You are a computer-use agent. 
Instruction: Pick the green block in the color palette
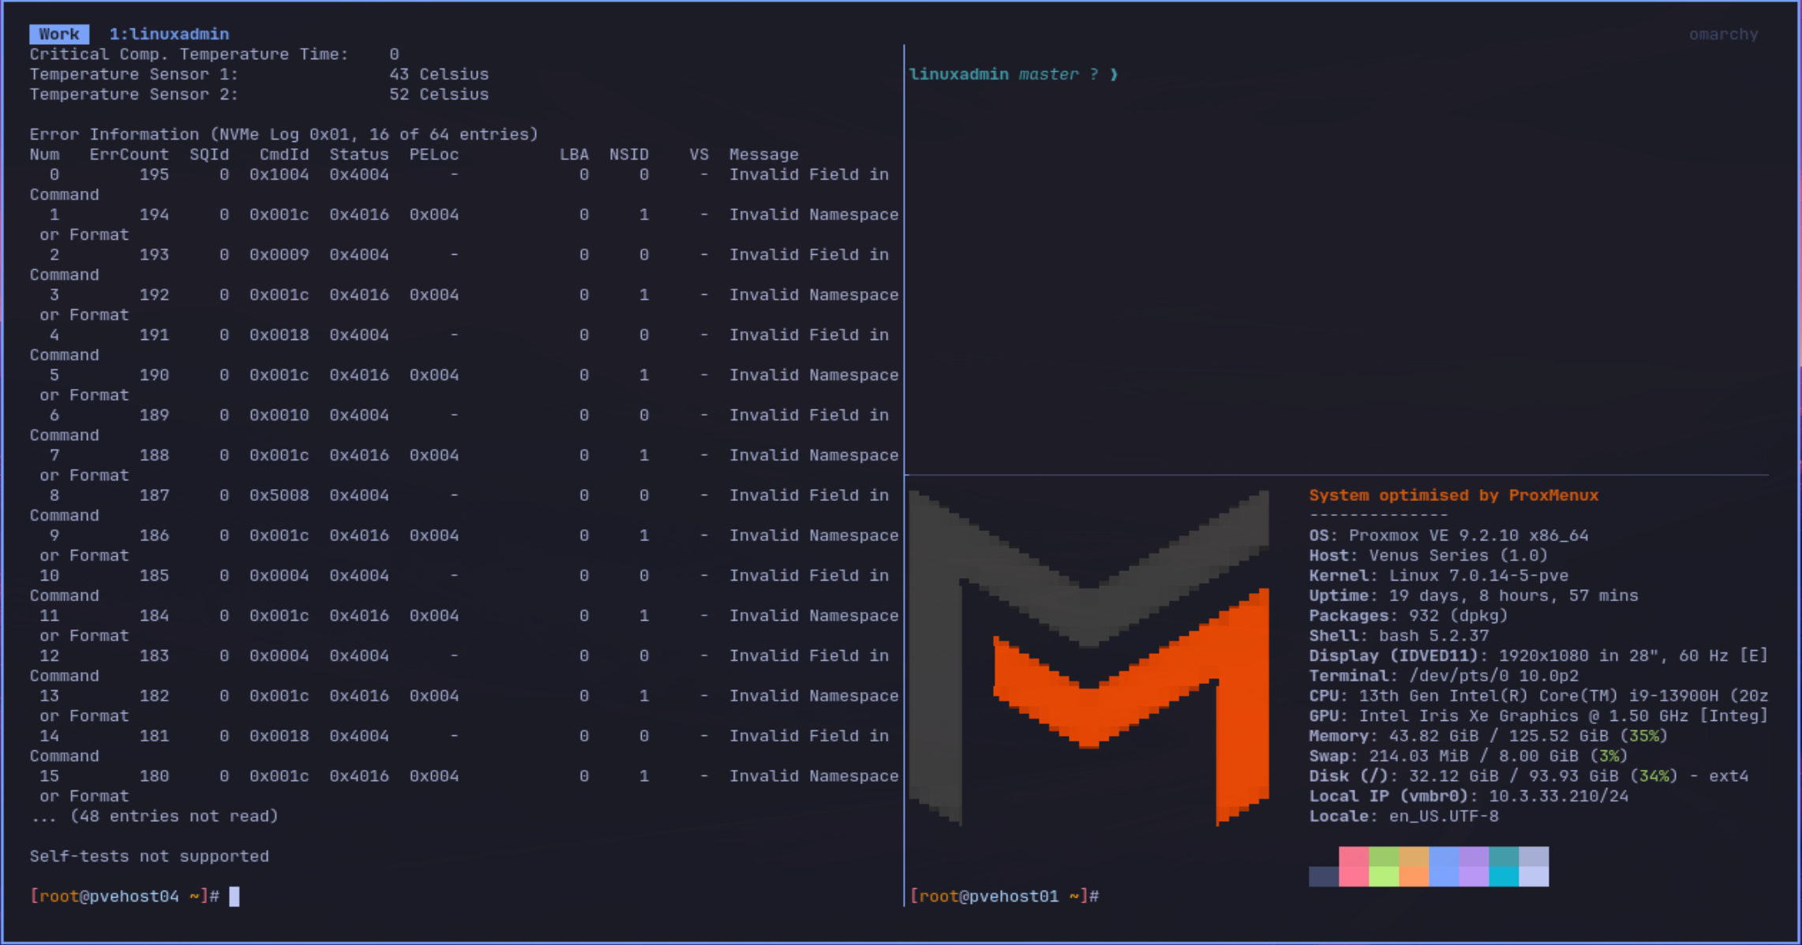(1384, 867)
